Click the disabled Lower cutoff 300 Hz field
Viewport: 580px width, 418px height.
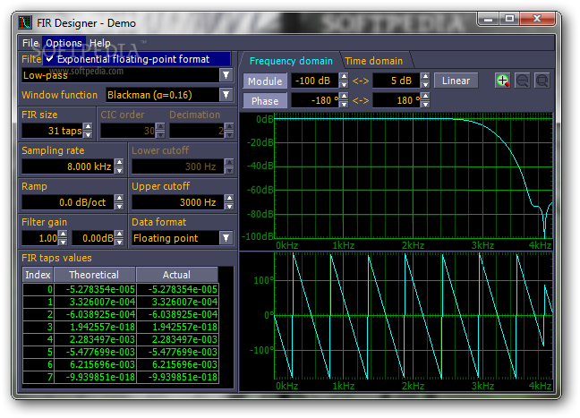(x=178, y=166)
